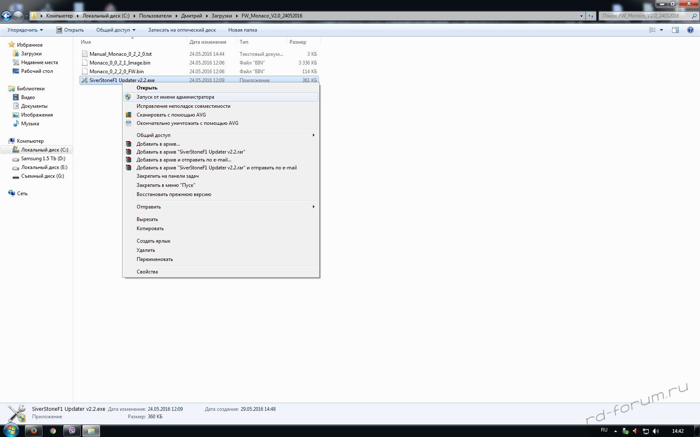Toggle the preview pane icon
The height and width of the screenshot is (437, 700).
[675, 30]
